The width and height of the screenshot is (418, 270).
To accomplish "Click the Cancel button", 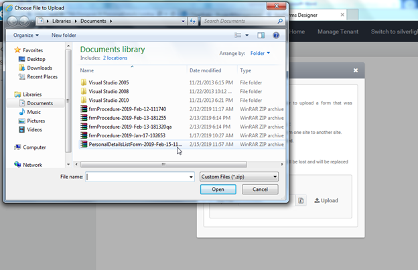I will pyautogui.click(x=260, y=190).
